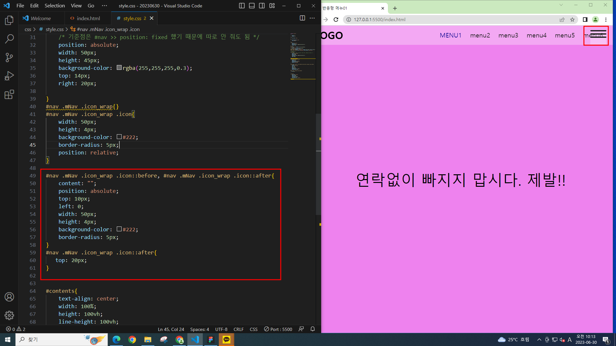The width and height of the screenshot is (616, 346).
Task: Toggle the primary side bar layout button
Action: click(x=242, y=6)
